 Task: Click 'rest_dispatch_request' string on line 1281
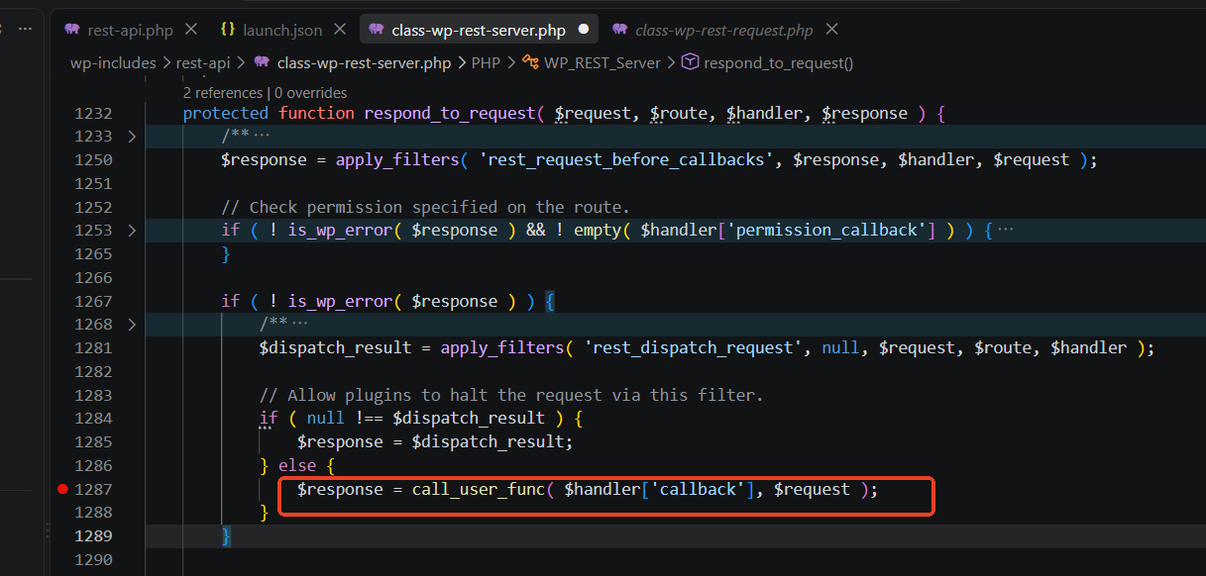pos(694,347)
